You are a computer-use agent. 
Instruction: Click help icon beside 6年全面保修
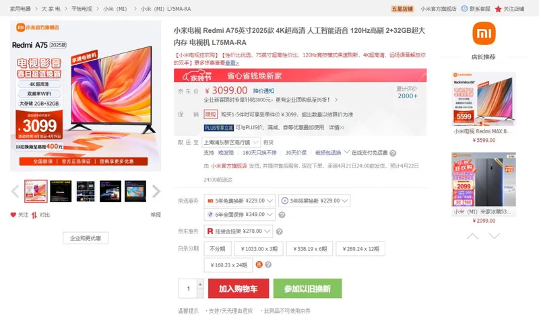tap(282, 215)
